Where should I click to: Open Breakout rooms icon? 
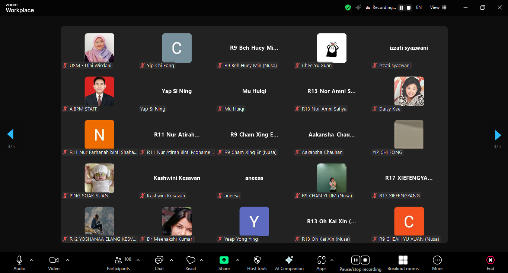pyautogui.click(x=403, y=260)
